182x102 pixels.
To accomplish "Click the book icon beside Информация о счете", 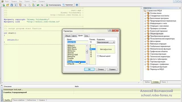I will pos(148,23).
